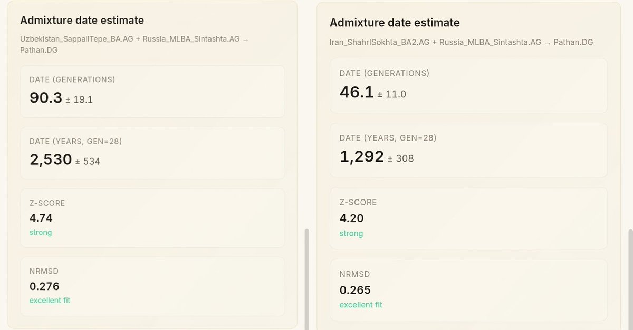This screenshot has height=330, width=633.
Task: Click the left panel's Admixture date estimate heading
Action: [82, 21]
